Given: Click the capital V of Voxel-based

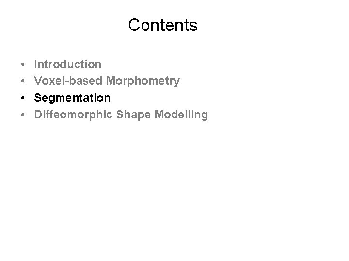Looking at the screenshot, I should tap(38, 81).
